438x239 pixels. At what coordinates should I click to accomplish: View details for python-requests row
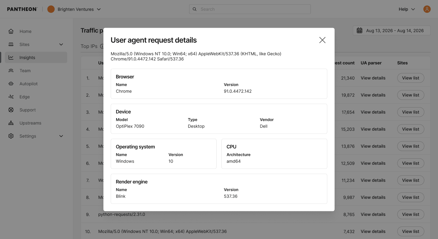tap(373, 214)
